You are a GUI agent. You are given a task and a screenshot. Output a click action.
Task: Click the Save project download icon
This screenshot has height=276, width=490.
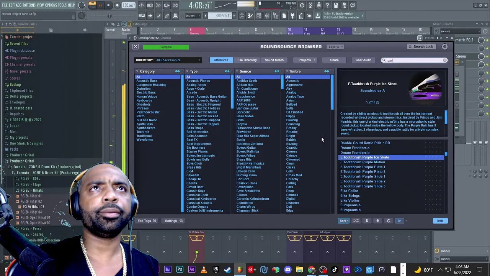click(x=317, y=16)
